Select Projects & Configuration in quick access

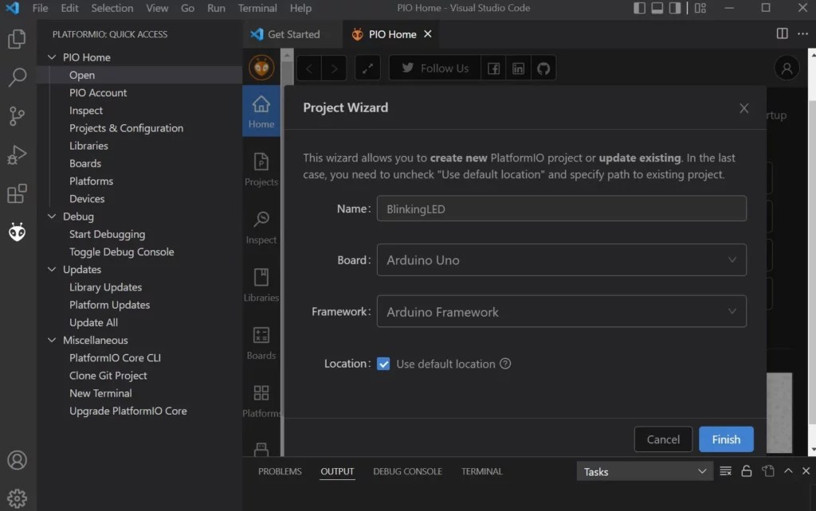126,128
